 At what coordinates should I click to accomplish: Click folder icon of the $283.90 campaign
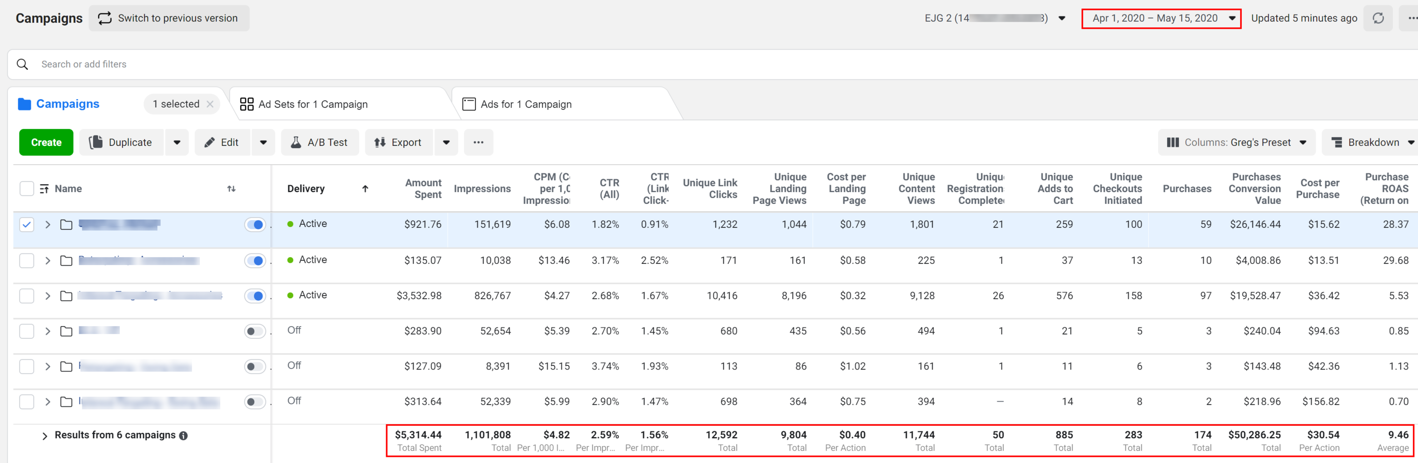pyautogui.click(x=66, y=331)
